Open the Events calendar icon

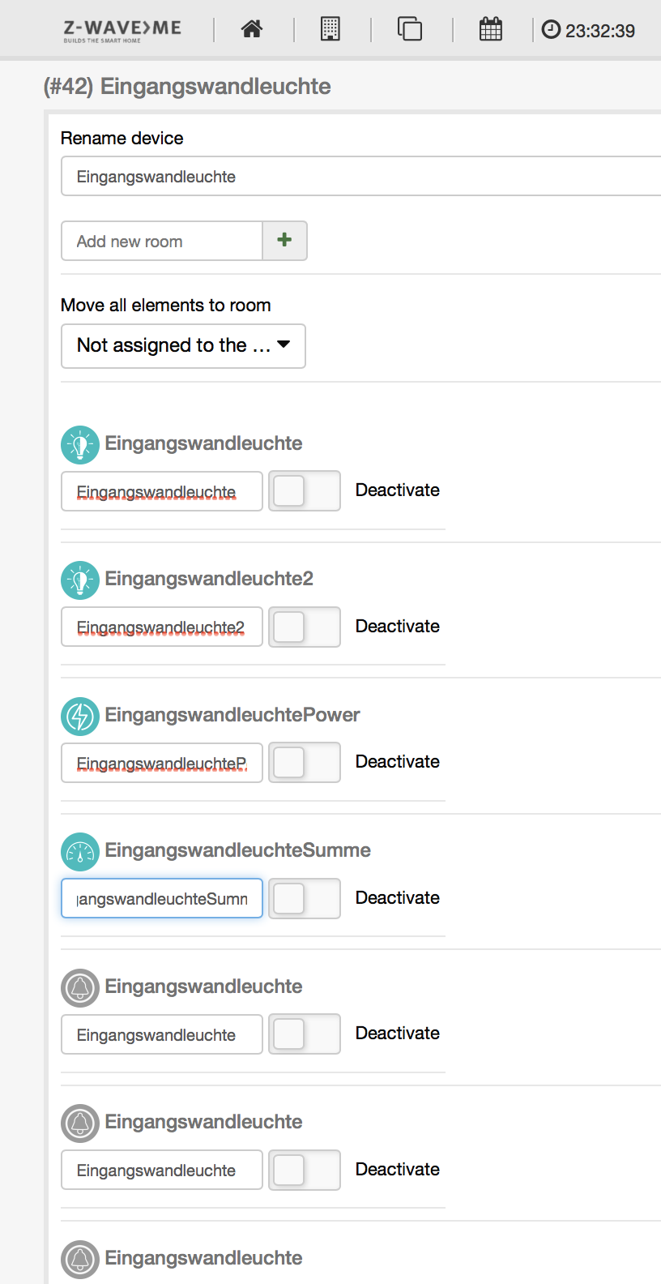(491, 29)
